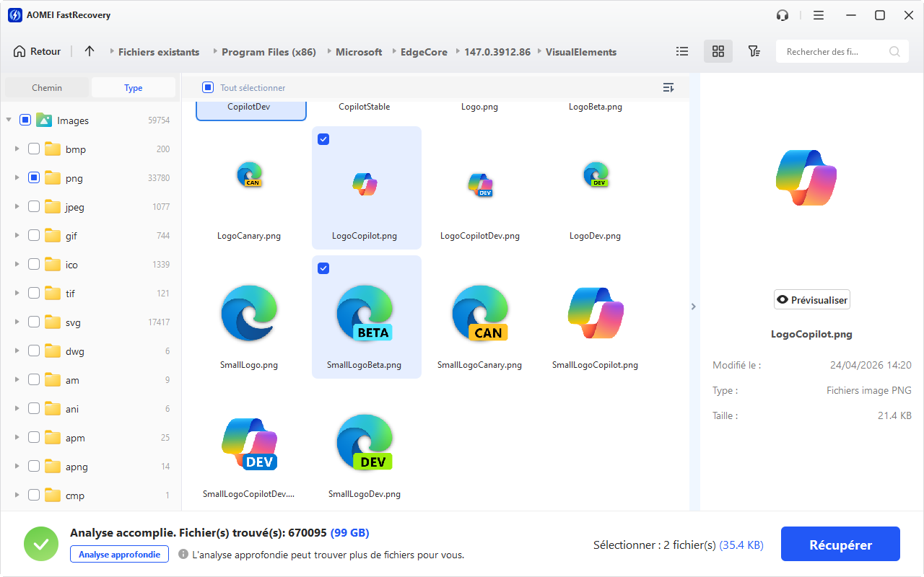Viewport: 924px width, 577px height.
Task: Click the apm folder icon
Action: [53, 438]
